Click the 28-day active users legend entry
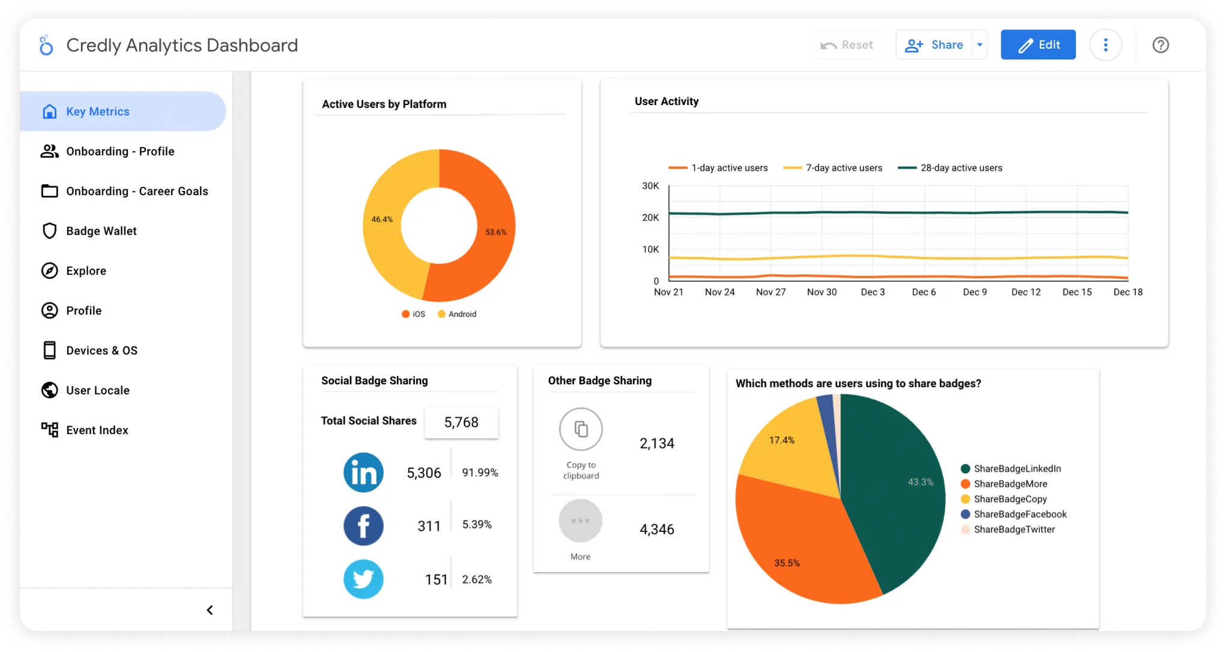Screen dimensions: 1226x652 click(950, 168)
